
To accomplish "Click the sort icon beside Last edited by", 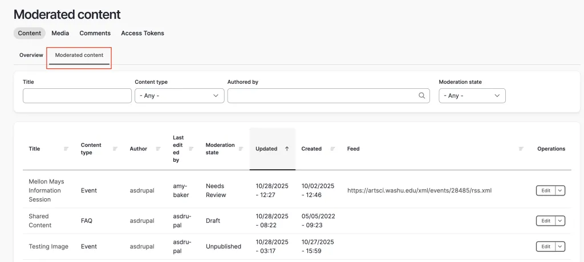I will point(191,149).
